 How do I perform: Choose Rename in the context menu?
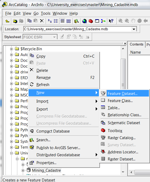(x=63, y=78)
